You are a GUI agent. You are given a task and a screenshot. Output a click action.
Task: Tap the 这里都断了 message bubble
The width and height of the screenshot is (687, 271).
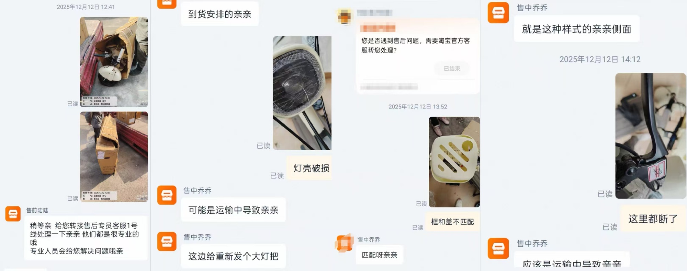tap(653, 219)
